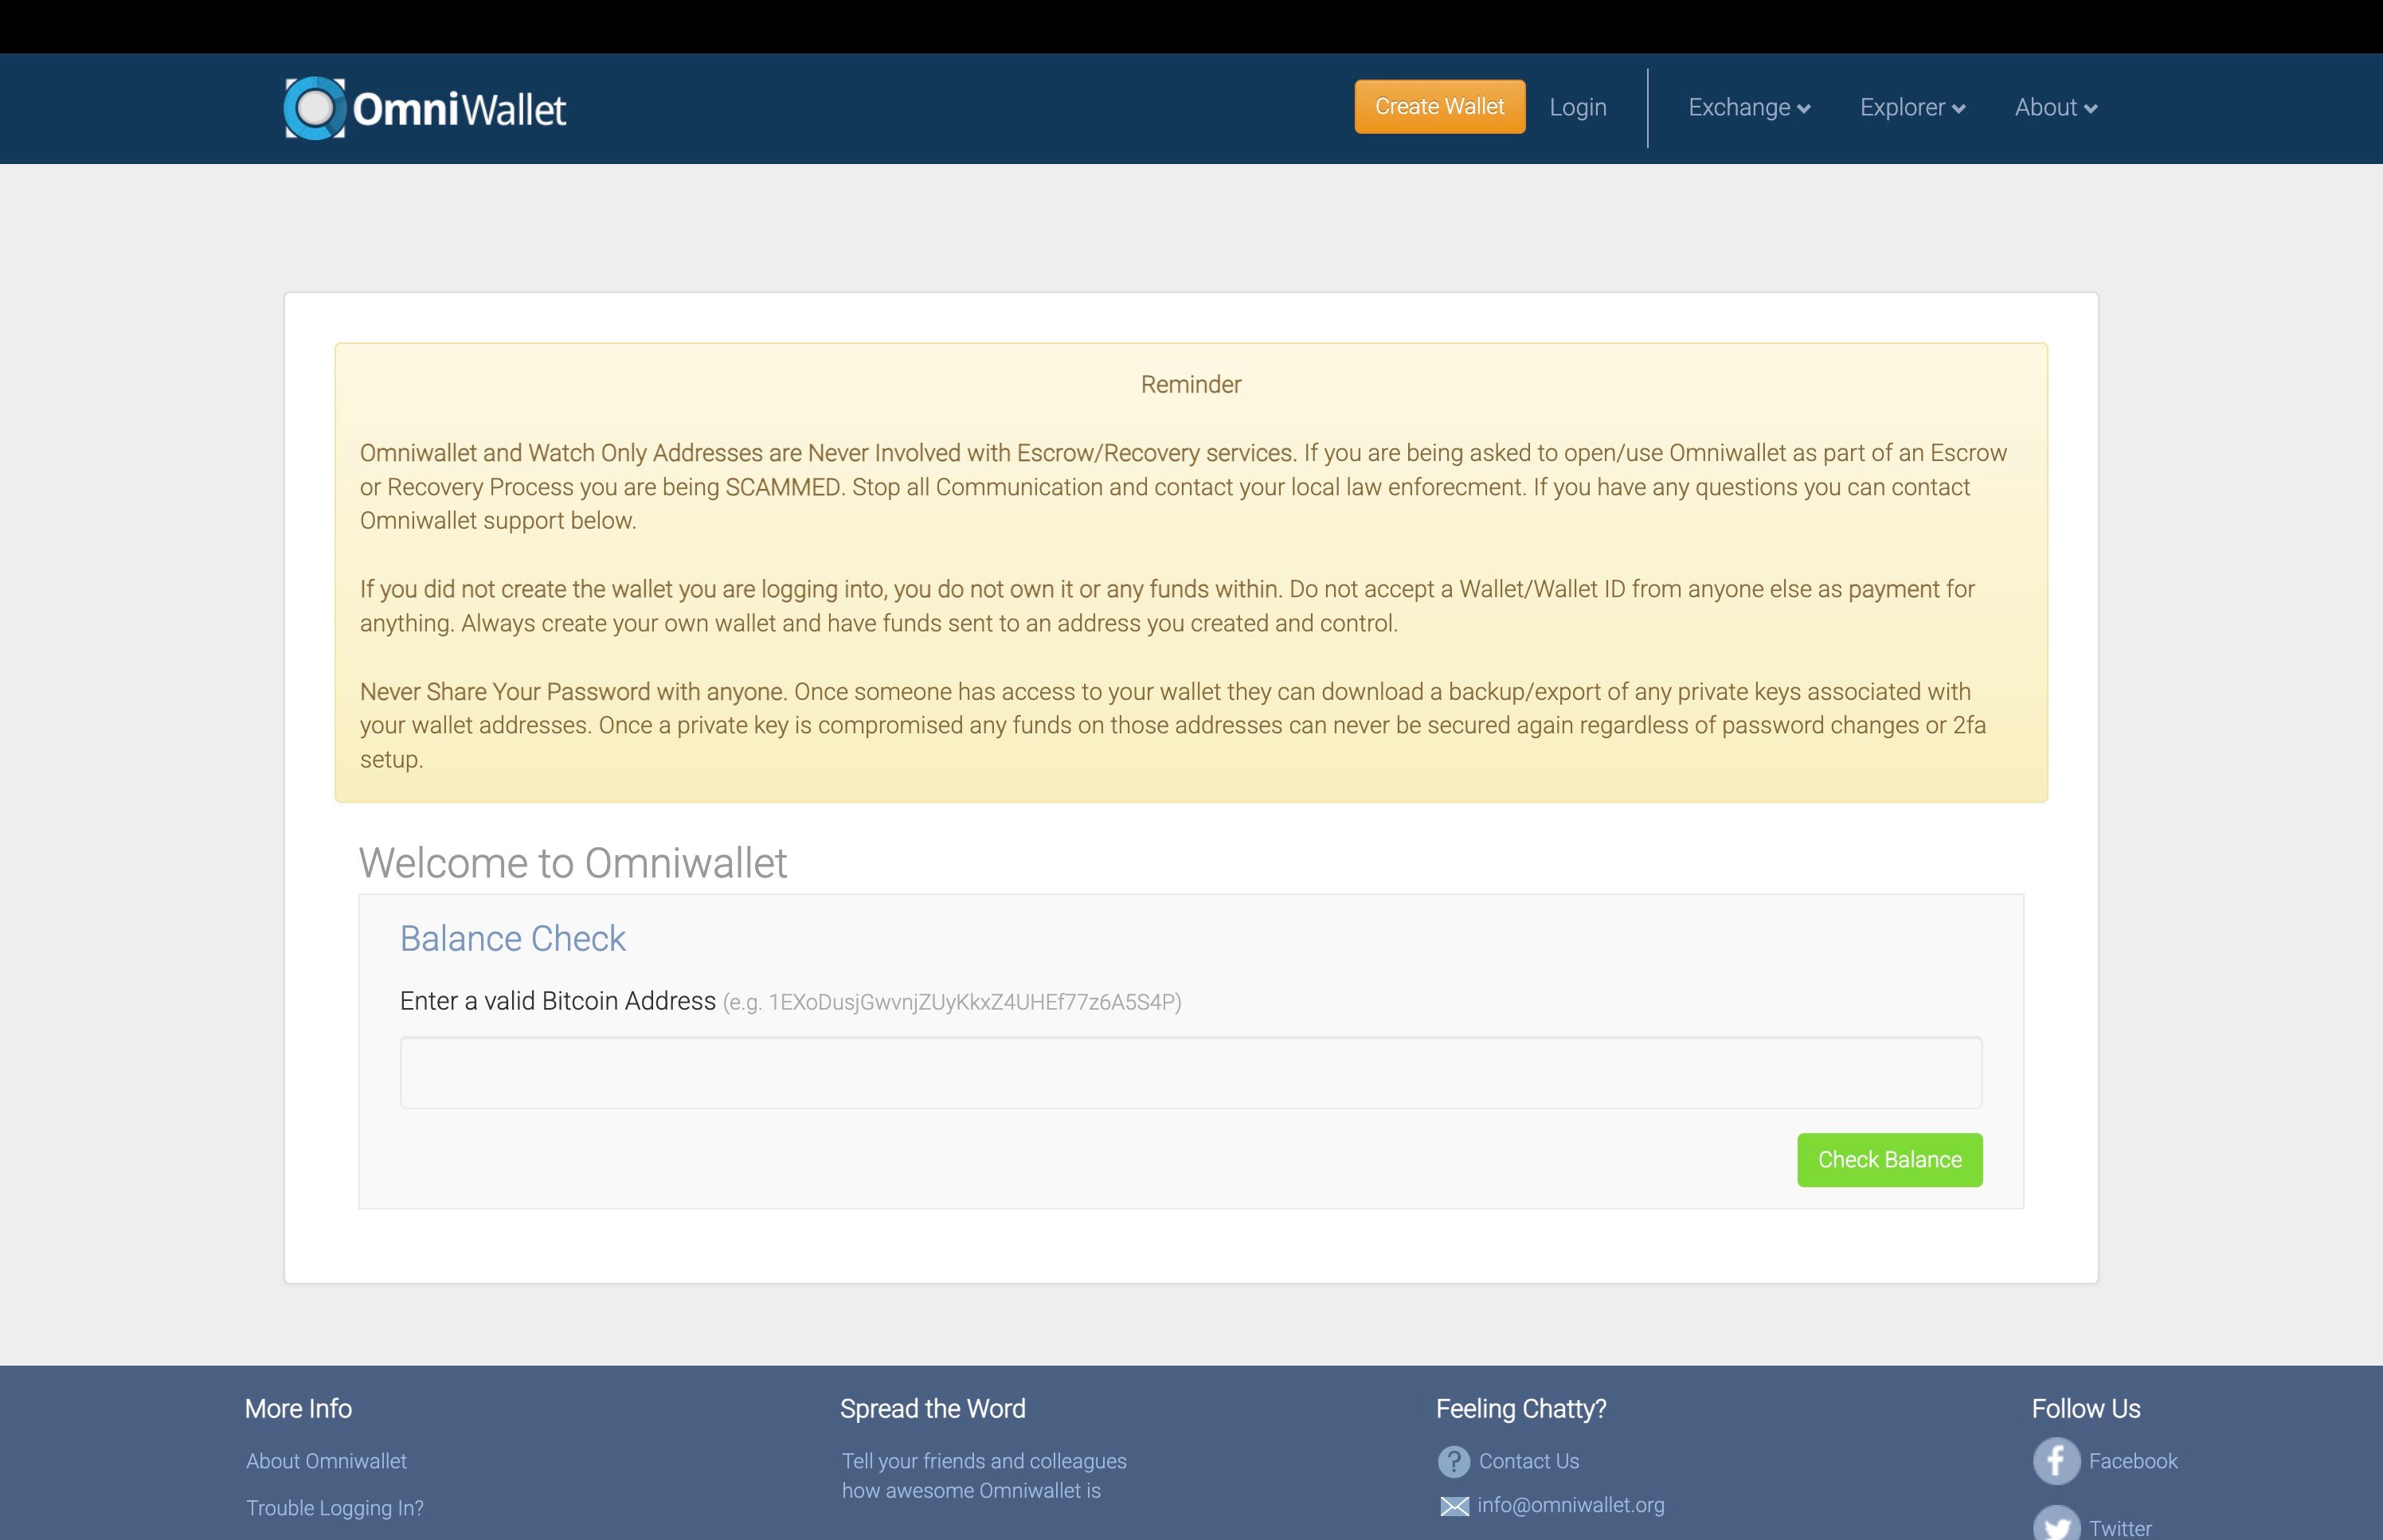The width and height of the screenshot is (2383, 1540).
Task: Click the Never Share Your Password paragraph
Action: pyautogui.click(x=1173, y=725)
